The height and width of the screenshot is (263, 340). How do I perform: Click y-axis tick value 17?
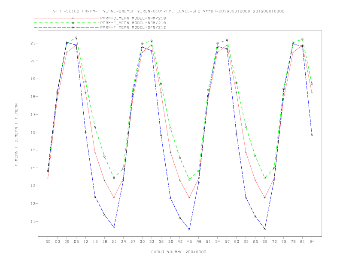[33, 114]
